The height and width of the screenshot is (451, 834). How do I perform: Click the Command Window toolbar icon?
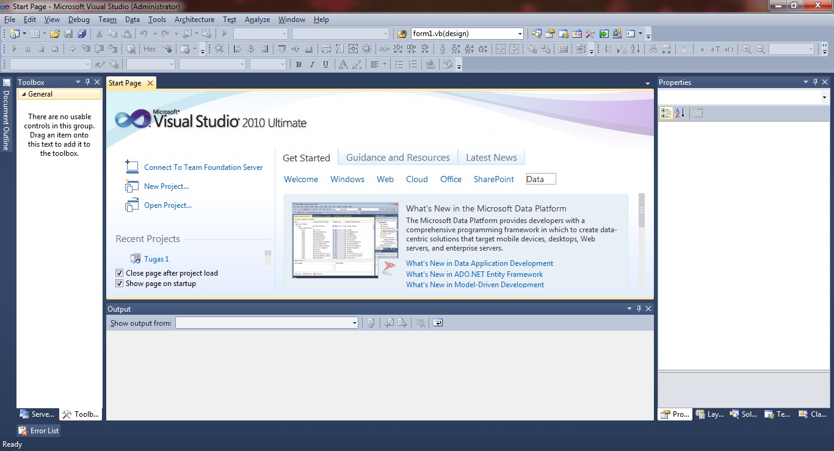[x=631, y=34]
